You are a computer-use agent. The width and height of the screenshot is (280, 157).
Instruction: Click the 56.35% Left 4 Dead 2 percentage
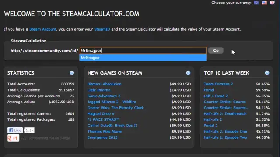262,96
